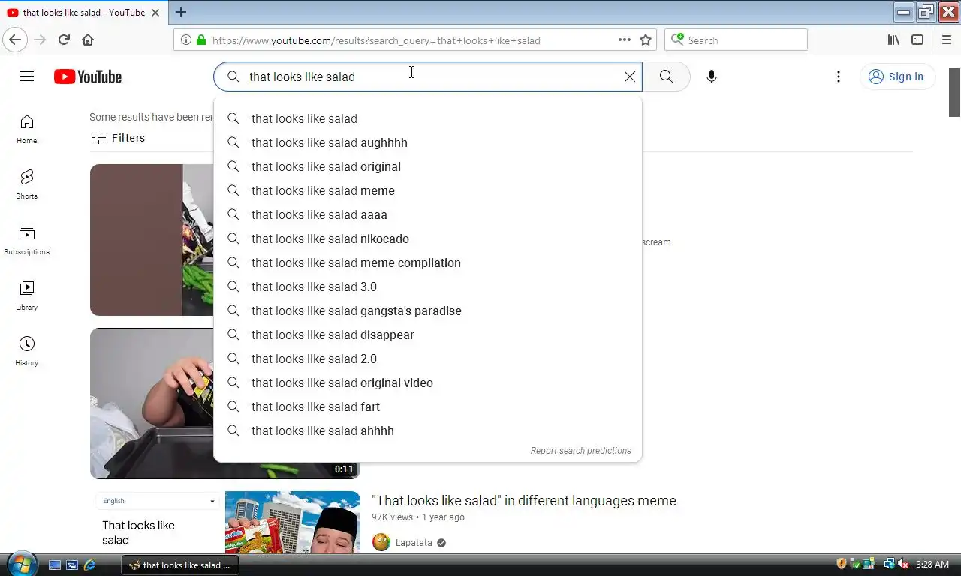
Task: Click the browser Search box
Action: tap(736, 40)
